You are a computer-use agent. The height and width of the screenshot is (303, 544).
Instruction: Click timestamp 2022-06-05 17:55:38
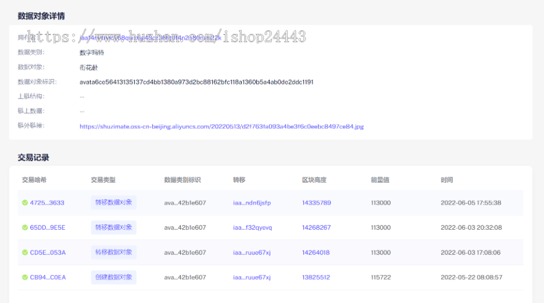pyautogui.click(x=471, y=203)
